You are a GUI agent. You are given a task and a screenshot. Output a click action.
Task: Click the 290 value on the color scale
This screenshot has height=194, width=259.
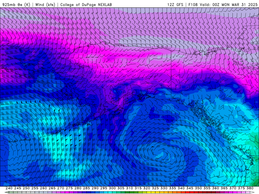tap(95, 188)
